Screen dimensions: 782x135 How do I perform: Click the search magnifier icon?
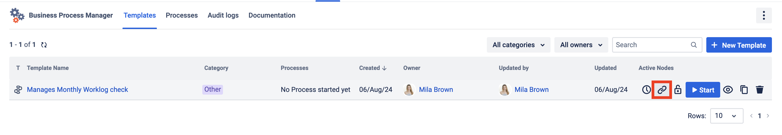click(694, 45)
